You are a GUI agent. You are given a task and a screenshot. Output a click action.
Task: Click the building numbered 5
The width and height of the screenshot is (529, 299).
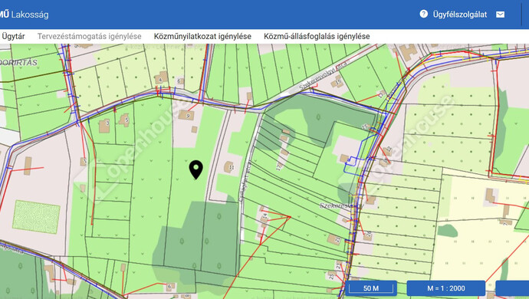click(124, 120)
